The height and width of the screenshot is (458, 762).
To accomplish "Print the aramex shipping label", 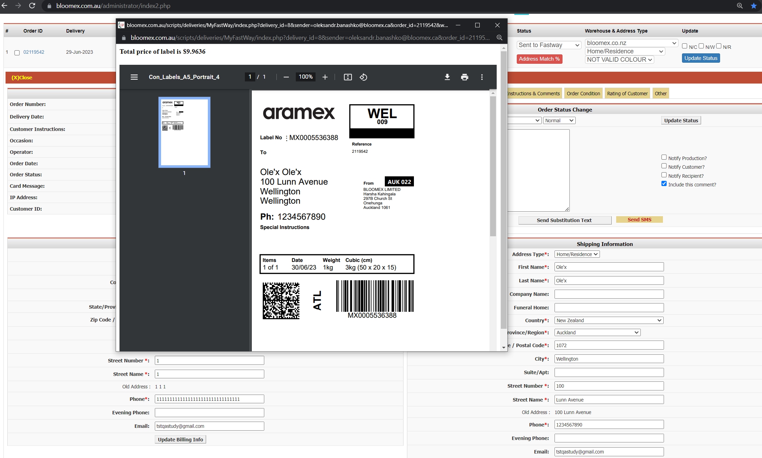I will 464,77.
